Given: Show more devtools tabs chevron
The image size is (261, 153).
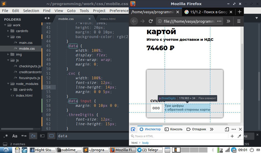Looking at the screenshot, I should tap(212, 129).
